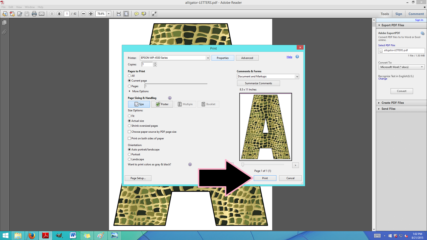The width and height of the screenshot is (427, 240).
Task: Go to next page with the down arrow icon
Action: click(x=59, y=14)
